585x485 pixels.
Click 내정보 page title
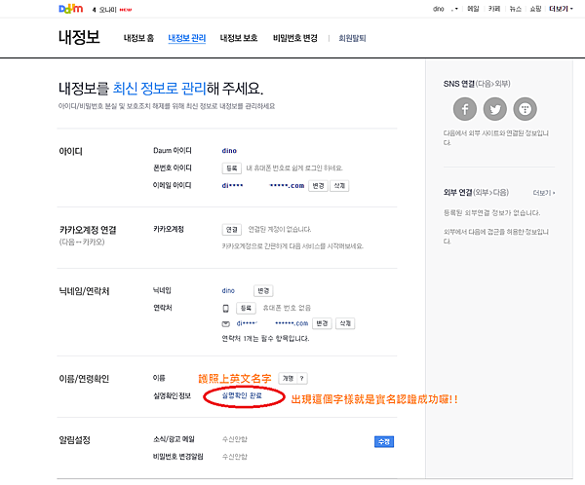pyautogui.click(x=79, y=37)
